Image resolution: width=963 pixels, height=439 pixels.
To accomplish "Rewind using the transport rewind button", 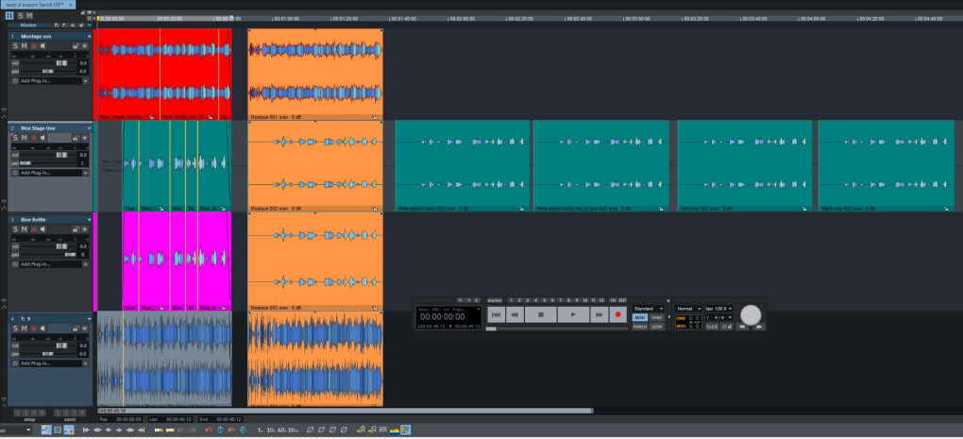I will [515, 314].
